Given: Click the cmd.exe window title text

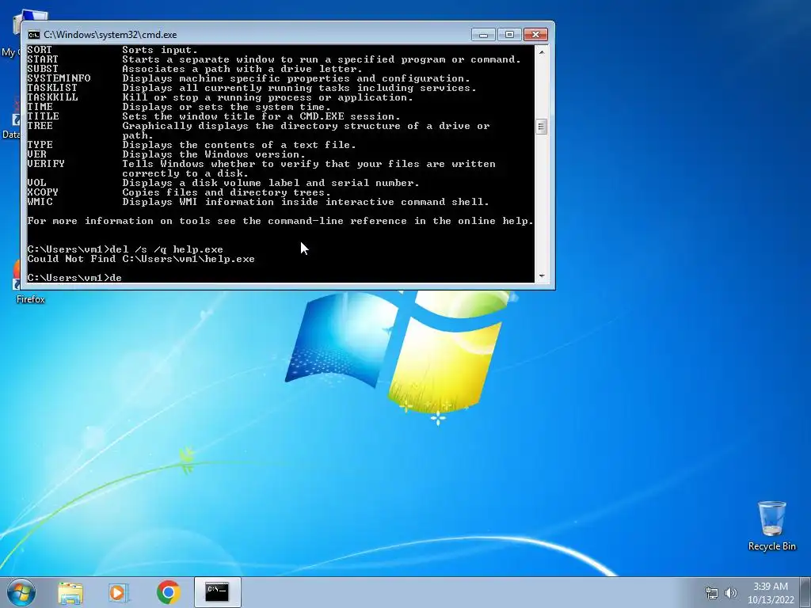Looking at the screenshot, I should [x=110, y=35].
